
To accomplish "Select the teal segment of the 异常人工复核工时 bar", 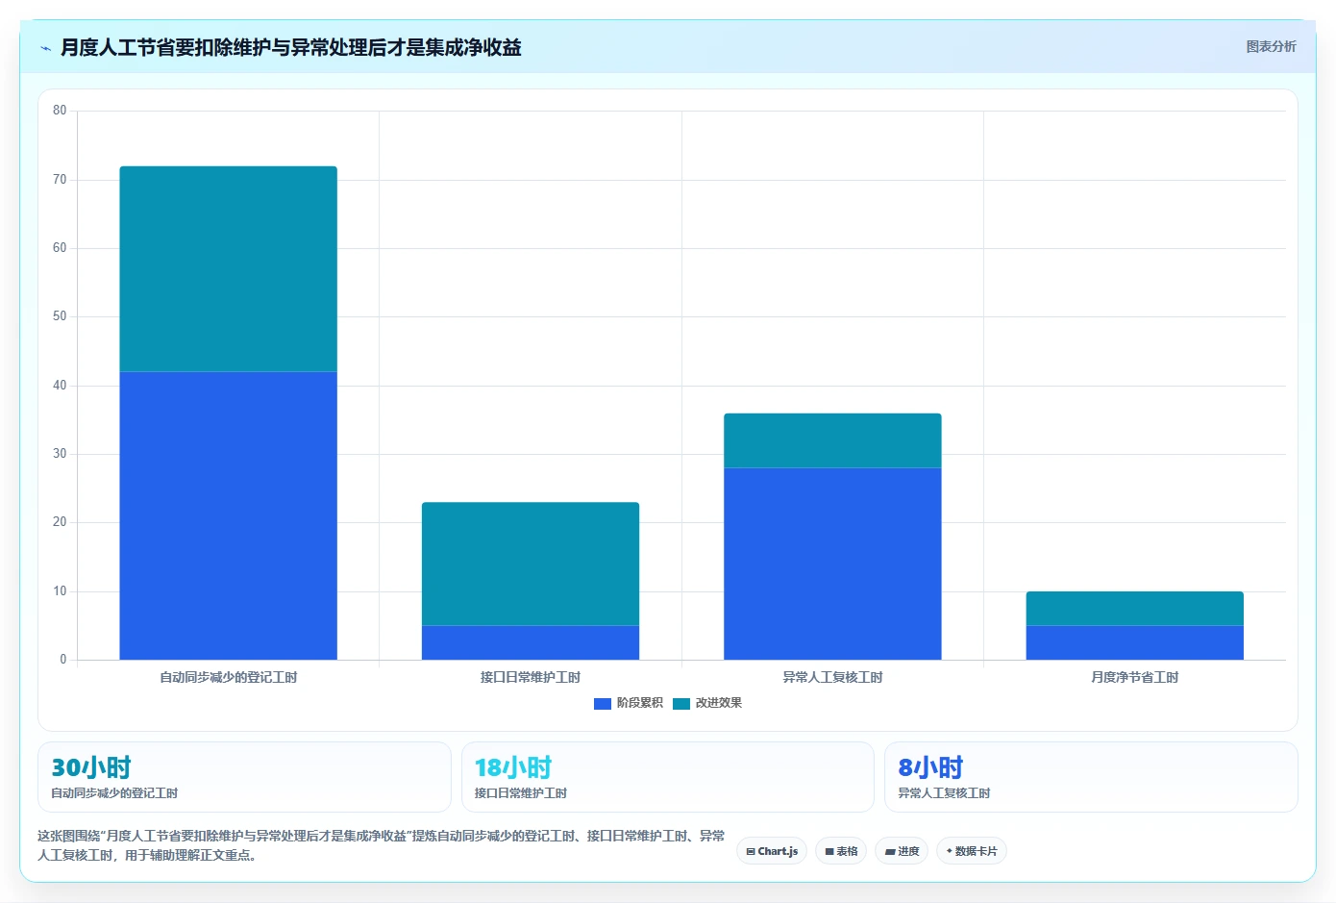I will coord(832,440).
